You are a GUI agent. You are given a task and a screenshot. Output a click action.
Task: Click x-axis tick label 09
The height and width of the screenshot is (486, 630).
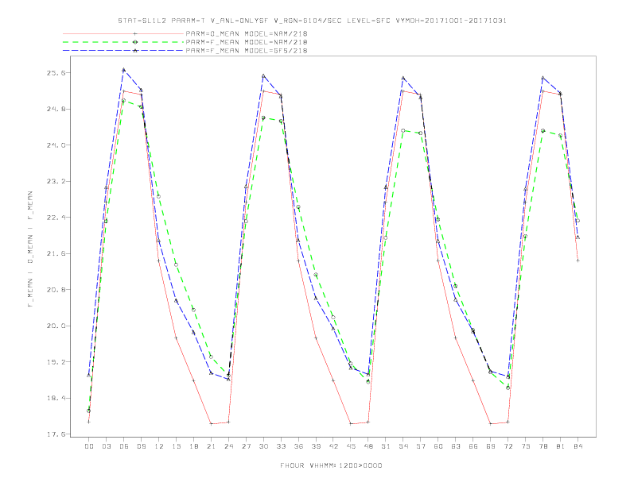141,446
